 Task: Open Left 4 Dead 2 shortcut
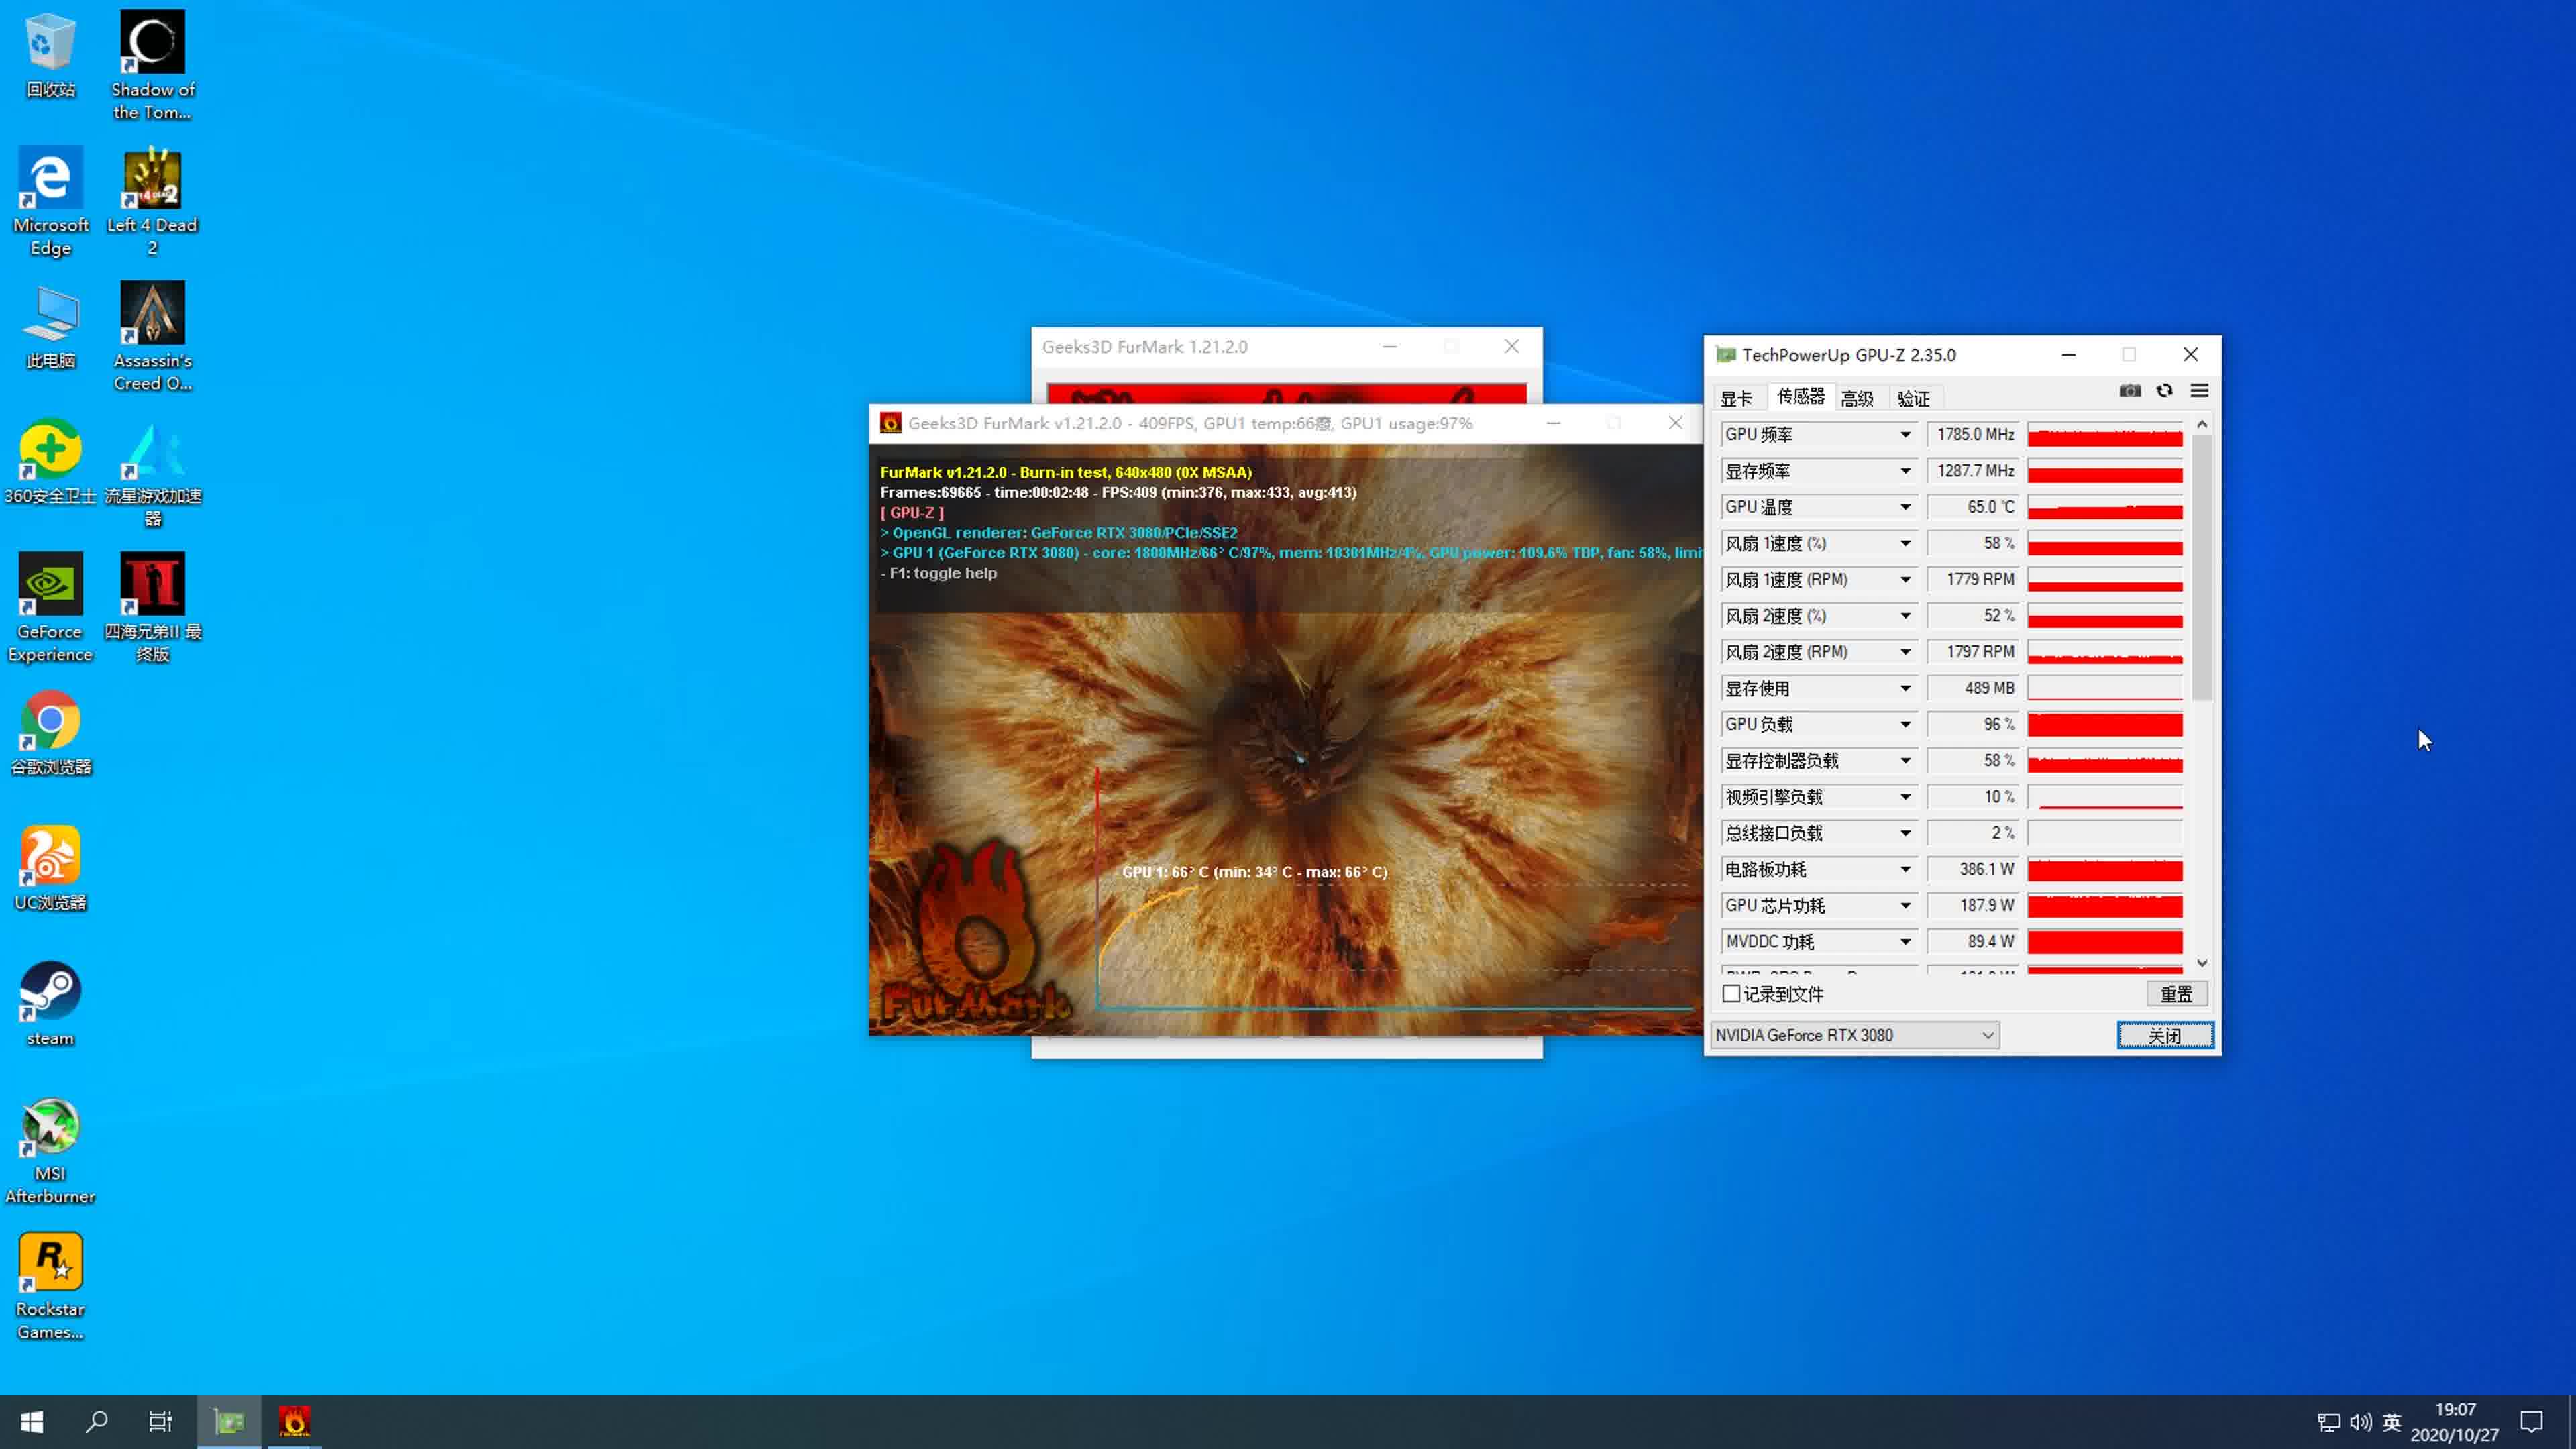point(152,202)
